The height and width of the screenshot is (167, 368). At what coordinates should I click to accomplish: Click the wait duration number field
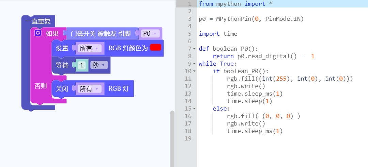[x=81, y=65]
